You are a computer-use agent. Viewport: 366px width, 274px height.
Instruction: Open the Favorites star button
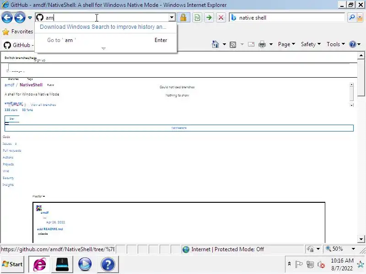(x=17, y=32)
